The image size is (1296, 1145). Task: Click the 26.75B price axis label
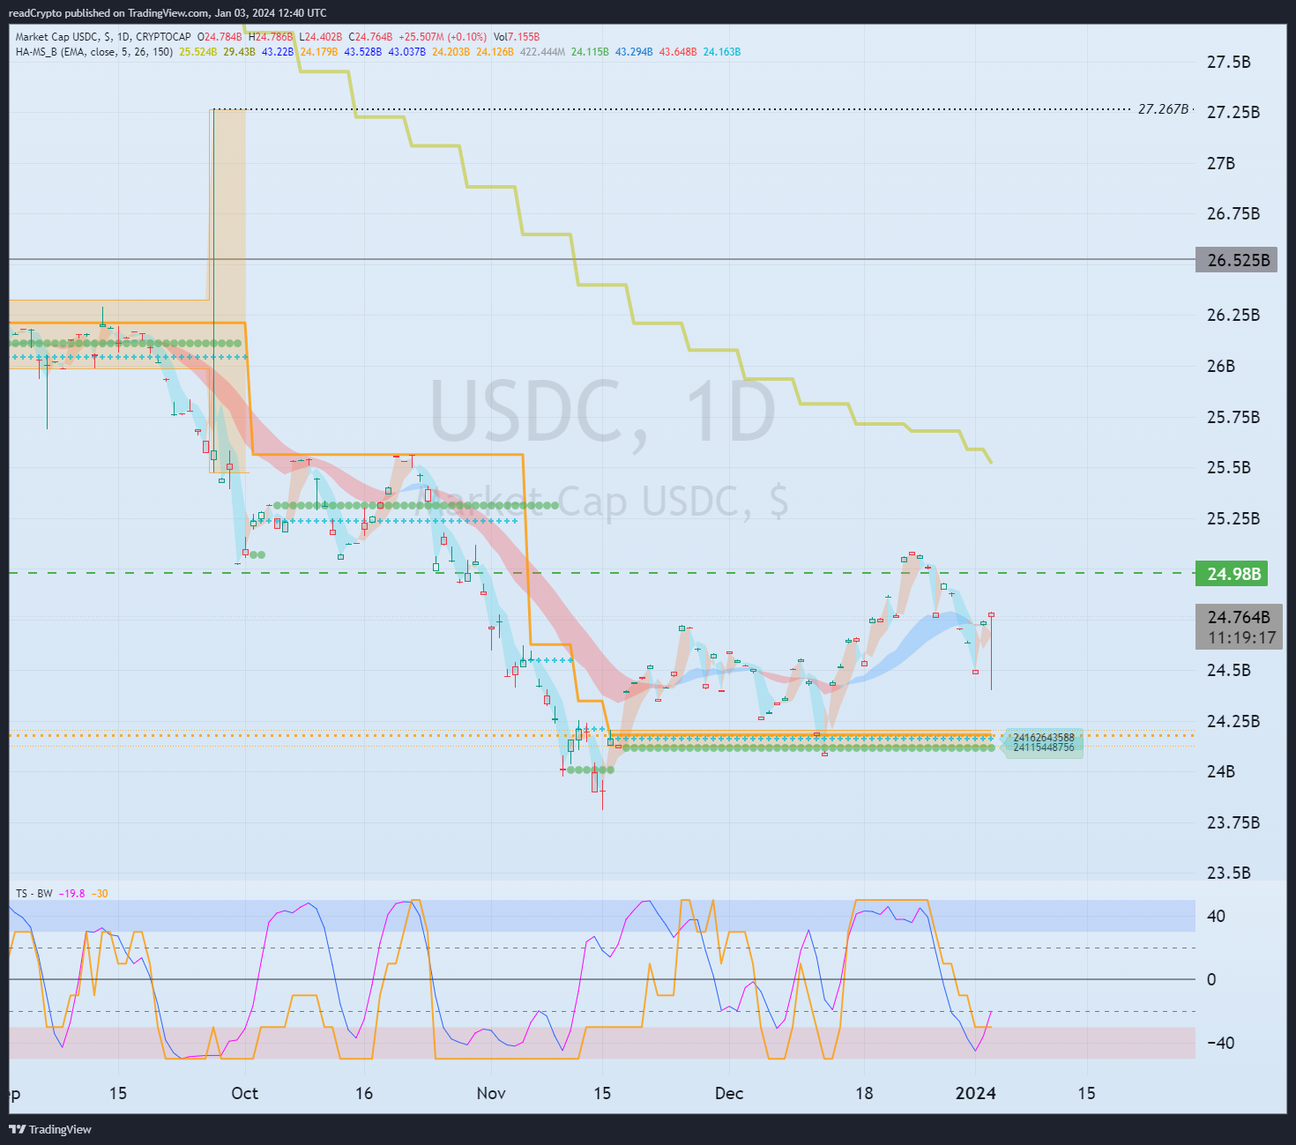click(1233, 213)
